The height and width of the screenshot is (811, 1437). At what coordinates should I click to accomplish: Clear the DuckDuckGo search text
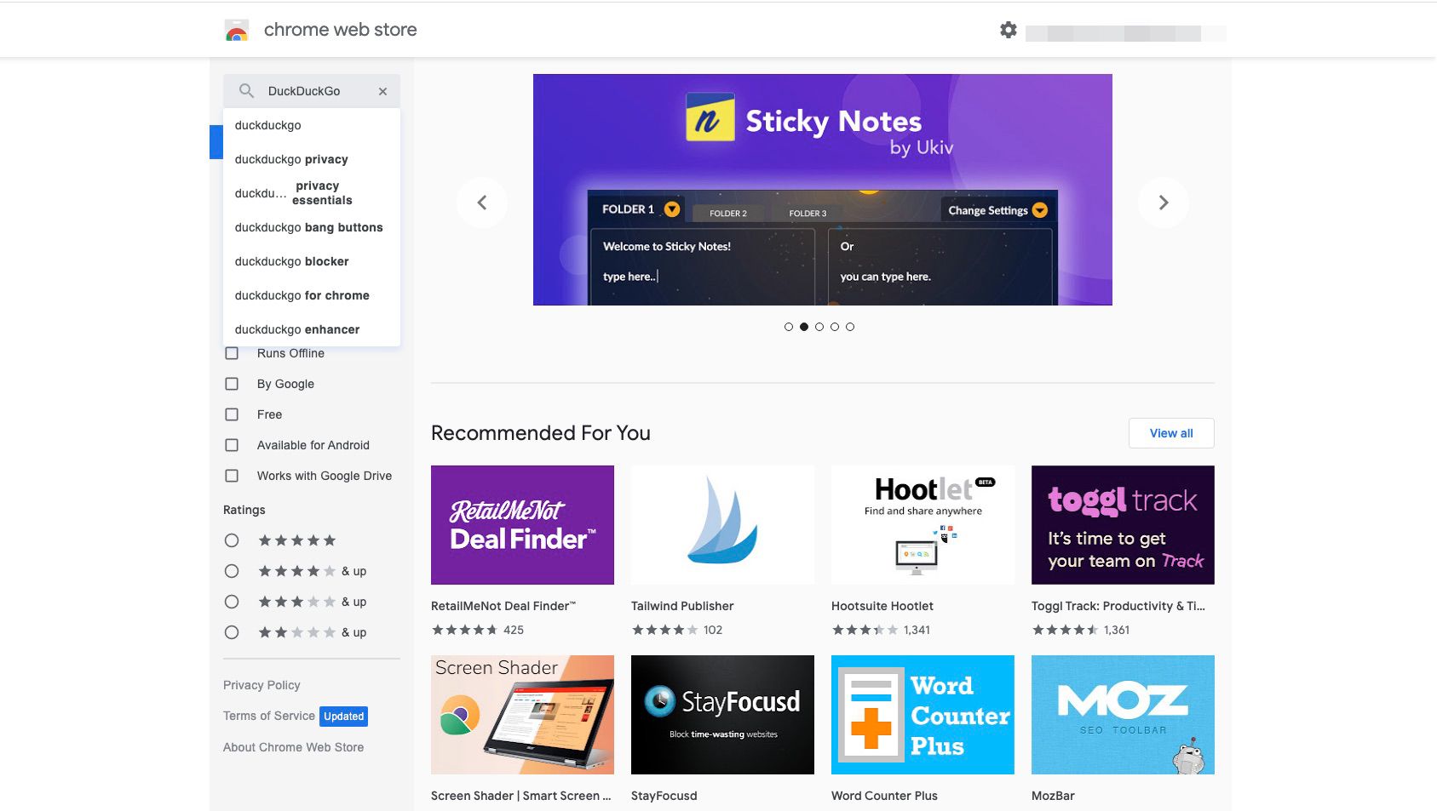point(382,91)
